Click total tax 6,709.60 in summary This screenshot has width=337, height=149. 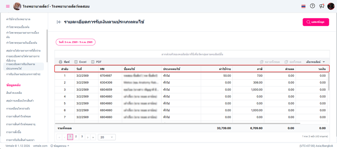[x=256, y=128]
